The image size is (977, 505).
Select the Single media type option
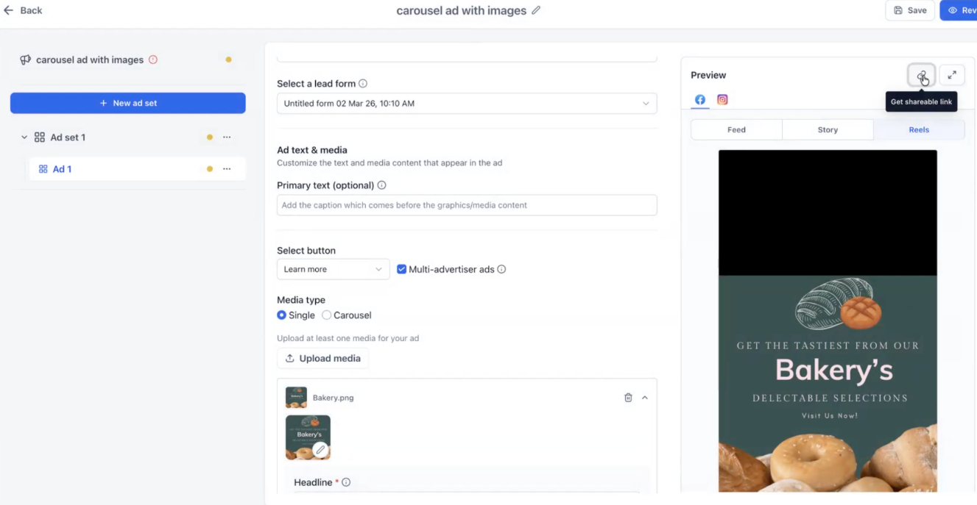point(282,315)
